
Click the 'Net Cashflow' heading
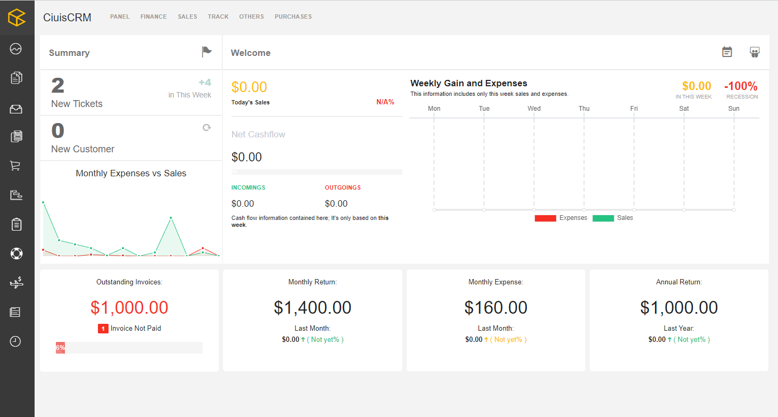click(259, 134)
